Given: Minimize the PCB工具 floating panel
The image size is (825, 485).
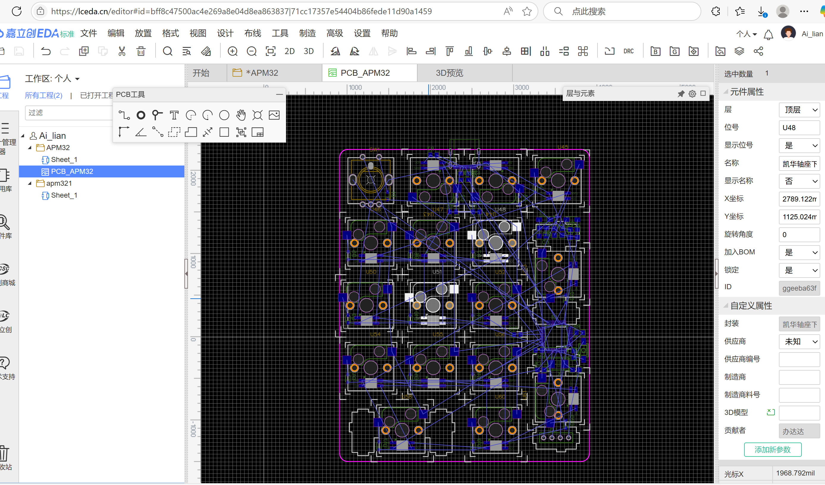Looking at the screenshot, I should click(279, 95).
